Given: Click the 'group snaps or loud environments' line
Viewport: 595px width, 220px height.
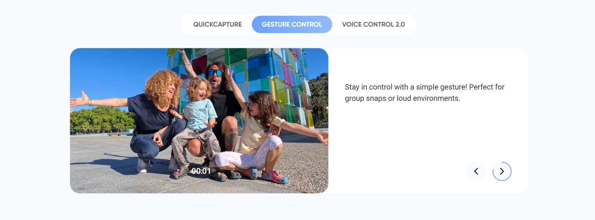Looking at the screenshot, I should coord(402,98).
